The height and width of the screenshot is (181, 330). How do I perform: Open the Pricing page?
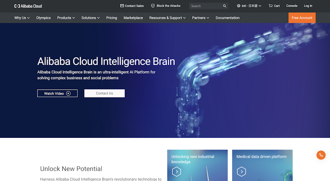click(x=111, y=18)
